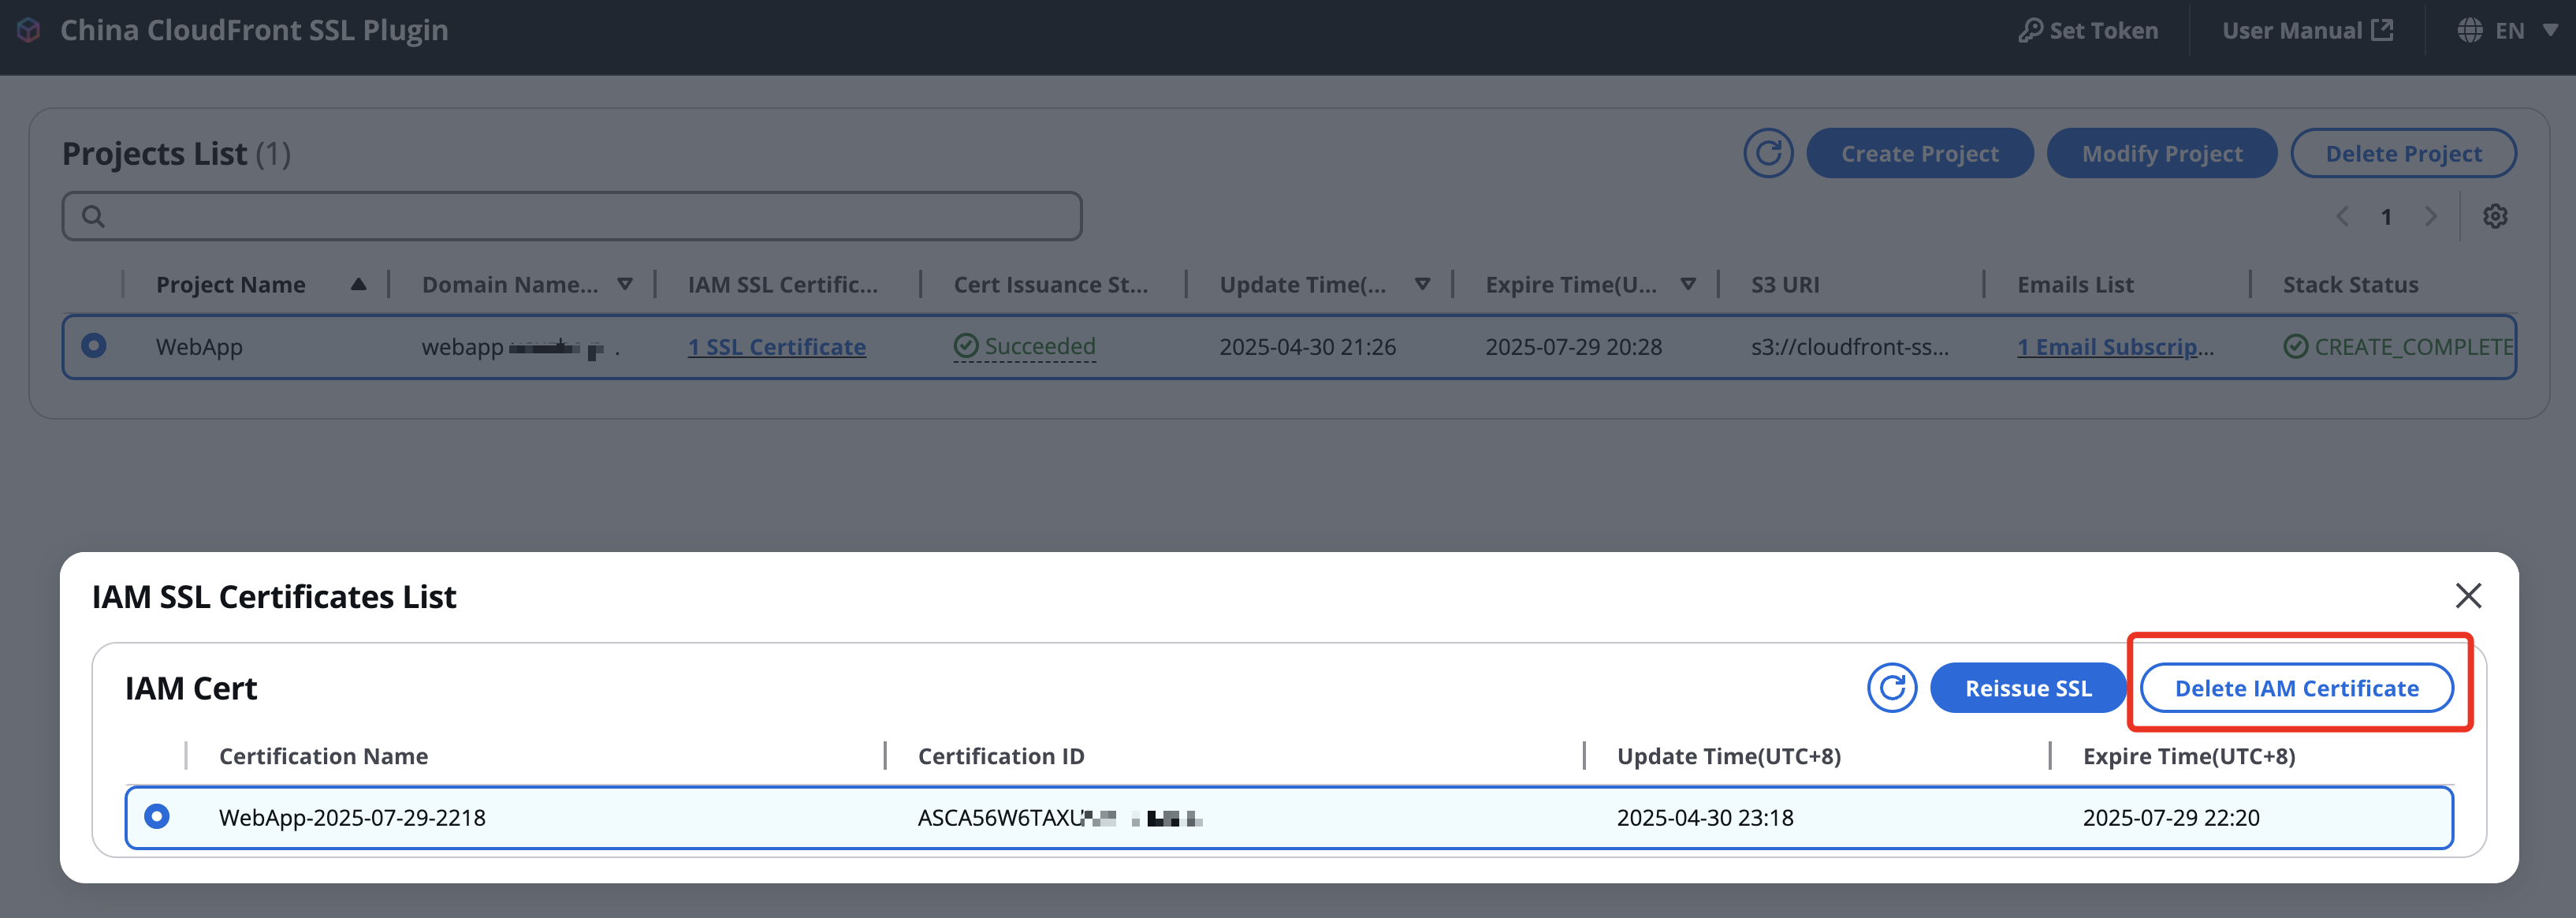Click Delete IAM Certificate button
Image resolution: width=2576 pixels, height=918 pixels.
click(2296, 688)
